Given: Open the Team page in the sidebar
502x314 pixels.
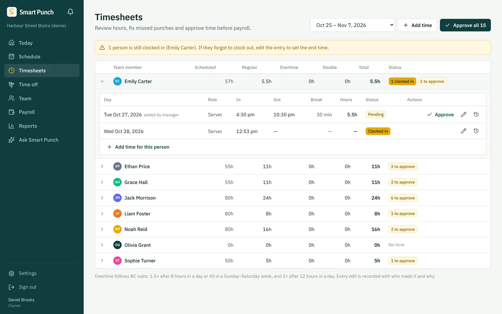Looking at the screenshot, I should 42,98.
